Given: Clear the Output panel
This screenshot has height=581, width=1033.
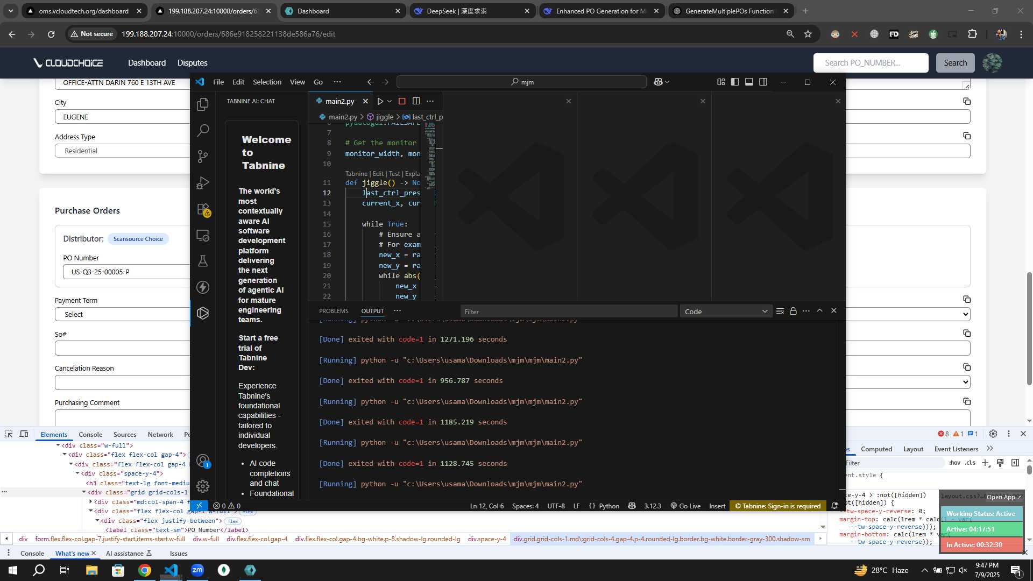Looking at the screenshot, I should pos(780,311).
